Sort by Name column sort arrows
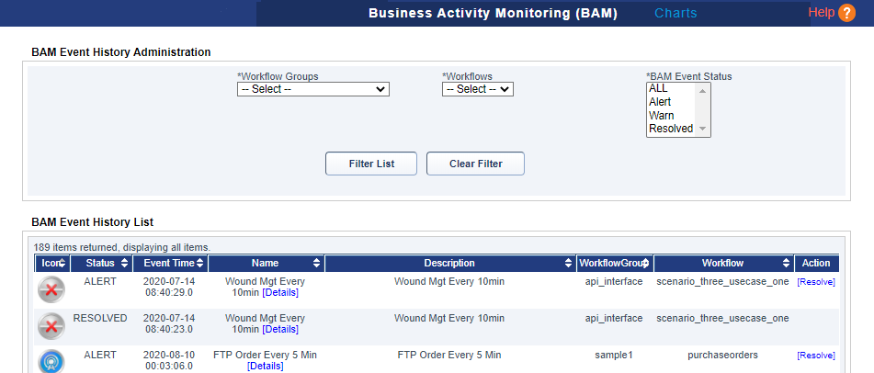The image size is (874, 373). (x=317, y=264)
